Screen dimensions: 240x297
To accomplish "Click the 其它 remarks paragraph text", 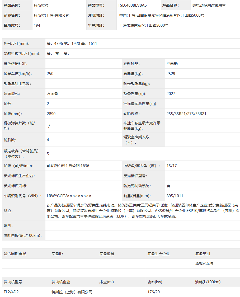I will tap(143, 211).
